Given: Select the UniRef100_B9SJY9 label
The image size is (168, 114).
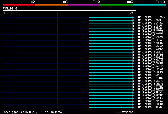Looking at the screenshot, I should pos(151,81).
